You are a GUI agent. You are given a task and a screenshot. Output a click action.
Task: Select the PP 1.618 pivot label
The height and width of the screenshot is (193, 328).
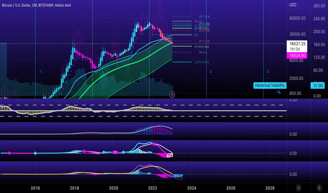point(204,17)
